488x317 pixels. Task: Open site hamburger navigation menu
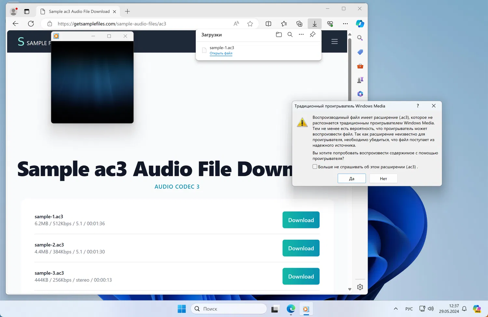[x=334, y=42]
